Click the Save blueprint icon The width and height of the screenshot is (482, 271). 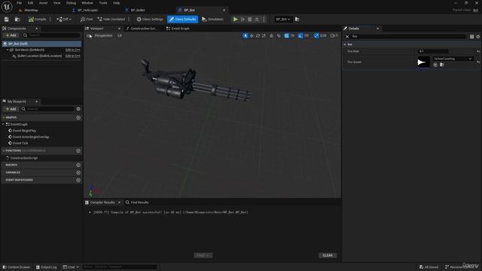[7, 20]
